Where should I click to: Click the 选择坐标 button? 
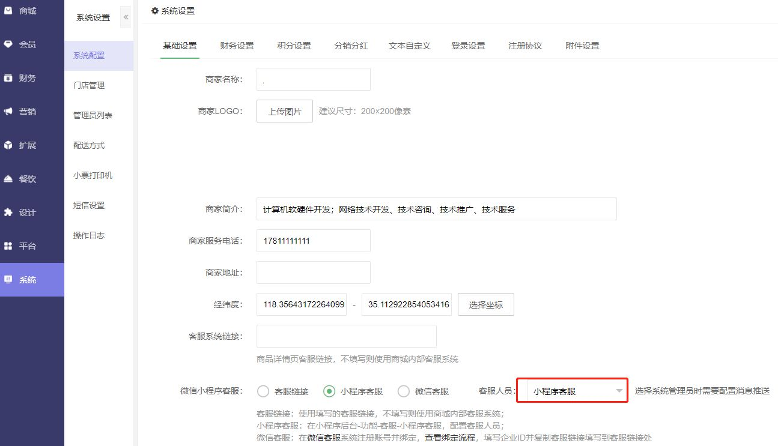coord(485,305)
